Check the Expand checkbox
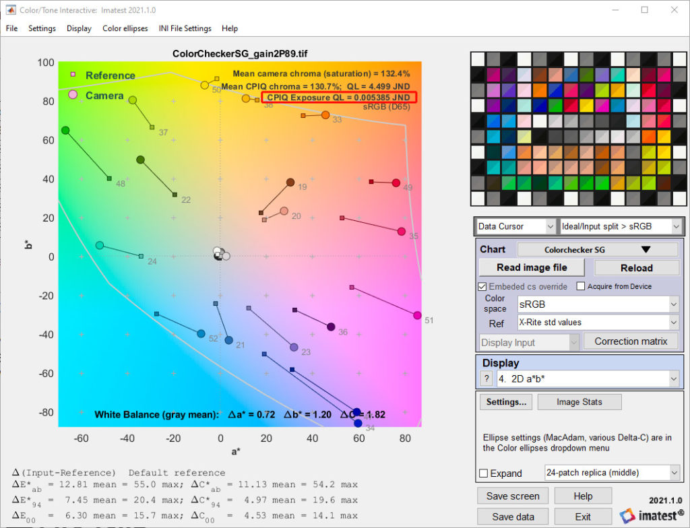 483,473
